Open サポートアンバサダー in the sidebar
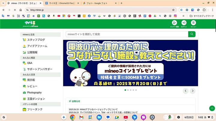The image size is (216, 121). tap(37, 69)
